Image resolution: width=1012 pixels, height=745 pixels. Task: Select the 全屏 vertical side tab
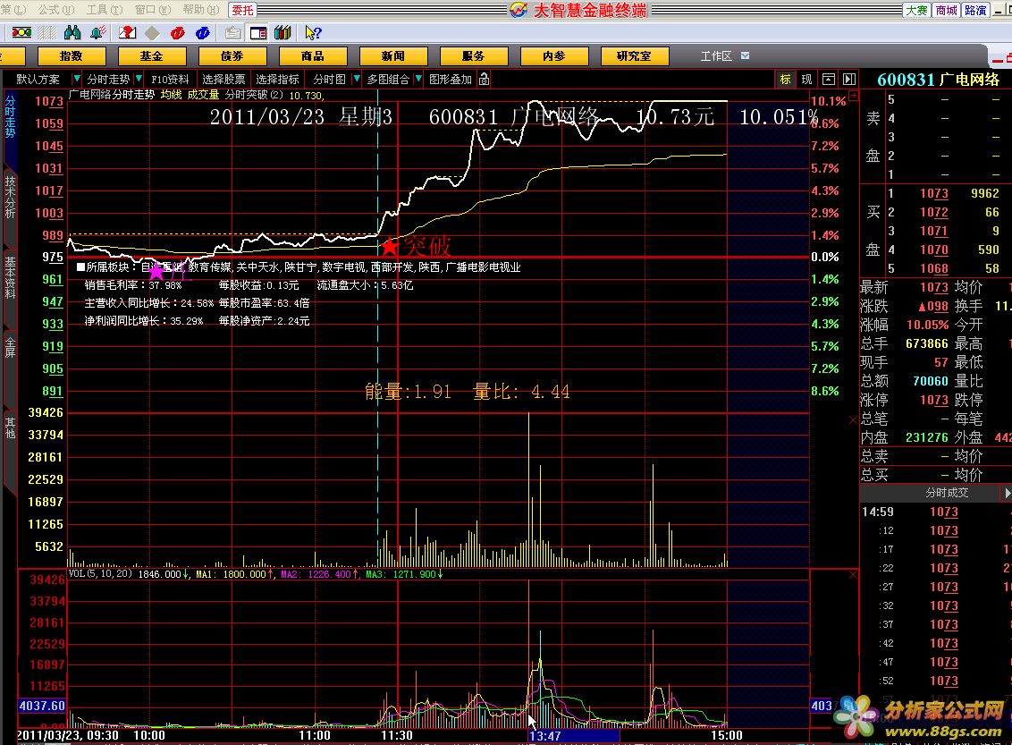point(10,347)
